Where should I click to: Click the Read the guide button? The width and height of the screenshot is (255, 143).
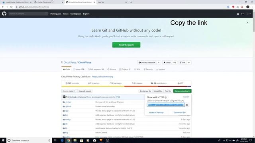tap(126, 45)
